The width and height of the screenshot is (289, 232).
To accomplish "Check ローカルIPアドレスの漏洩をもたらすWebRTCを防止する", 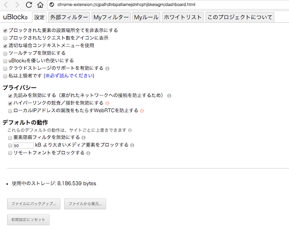I will click(x=10, y=111).
